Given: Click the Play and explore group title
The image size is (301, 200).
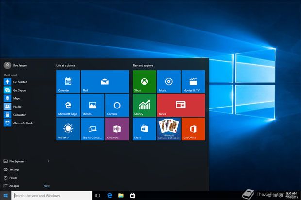Looking at the screenshot, I should [x=143, y=66].
